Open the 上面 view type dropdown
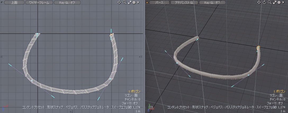288x113 pixels. 14,3
